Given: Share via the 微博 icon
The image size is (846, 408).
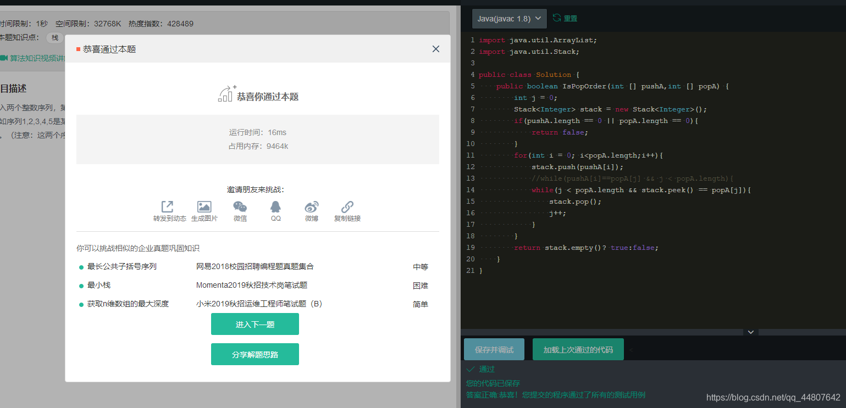Looking at the screenshot, I should pyautogui.click(x=312, y=207).
